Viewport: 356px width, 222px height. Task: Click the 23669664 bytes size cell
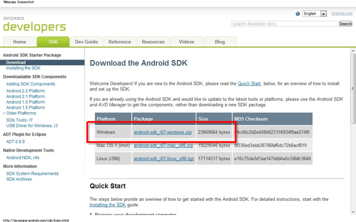(x=214, y=132)
